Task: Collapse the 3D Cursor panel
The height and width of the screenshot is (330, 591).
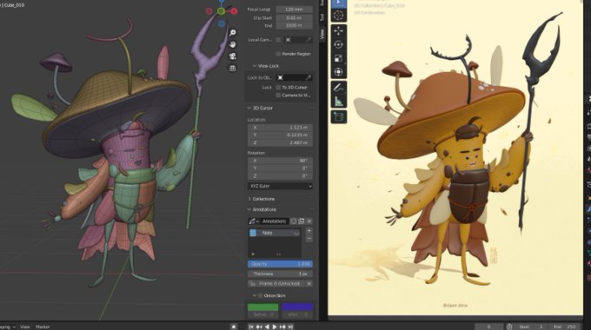Action: coord(249,108)
